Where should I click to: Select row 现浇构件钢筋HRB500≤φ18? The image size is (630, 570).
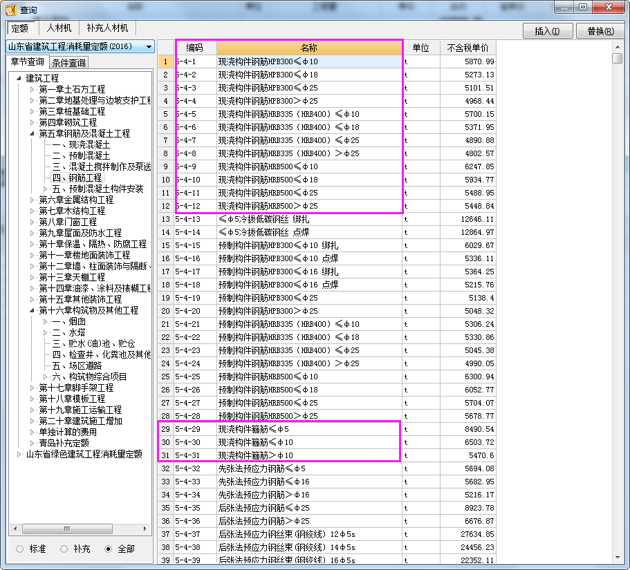pyautogui.click(x=309, y=180)
